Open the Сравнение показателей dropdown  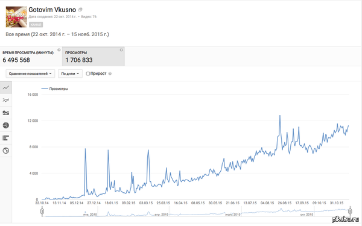[x=30, y=74]
